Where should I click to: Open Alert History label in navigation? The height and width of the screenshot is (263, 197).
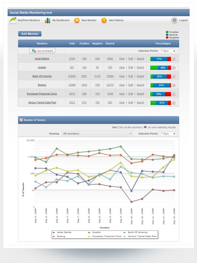pyautogui.click(x=116, y=20)
